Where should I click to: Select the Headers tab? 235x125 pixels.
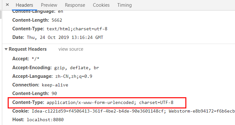pyautogui.click(x=24, y=5)
